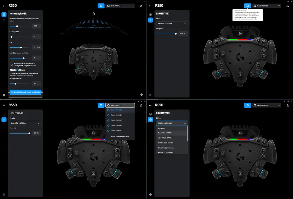Expand the profile dropdown in Kormánykerék window

(120, 6)
